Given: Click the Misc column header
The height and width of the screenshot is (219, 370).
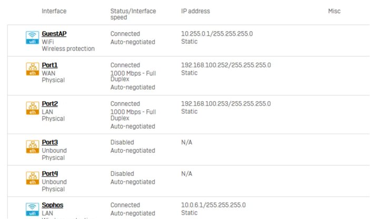Looking at the screenshot, I should [334, 11].
